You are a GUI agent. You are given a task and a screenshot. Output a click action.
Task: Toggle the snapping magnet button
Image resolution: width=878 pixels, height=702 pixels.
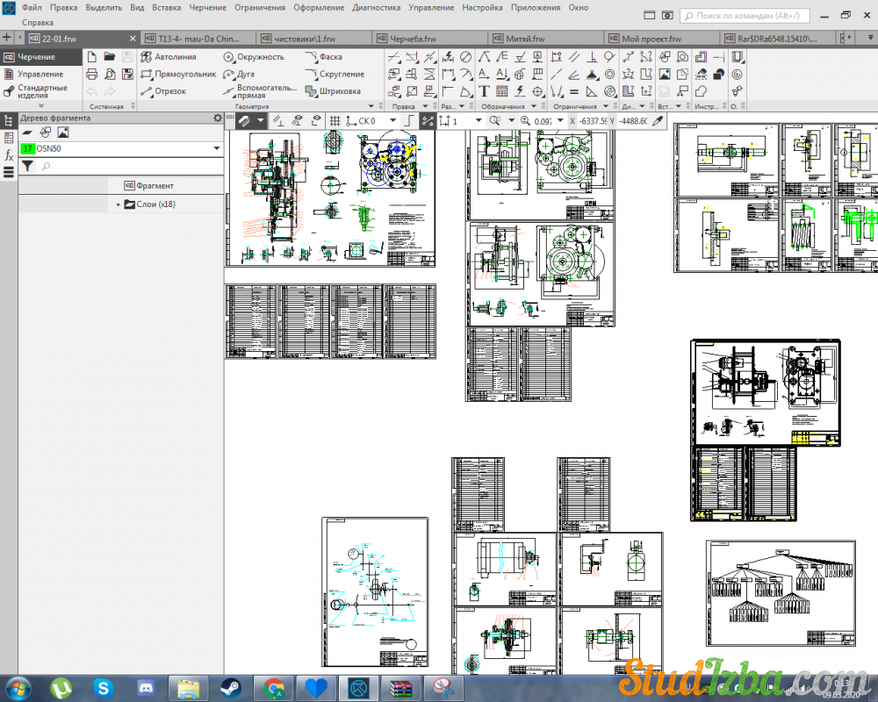(x=242, y=121)
